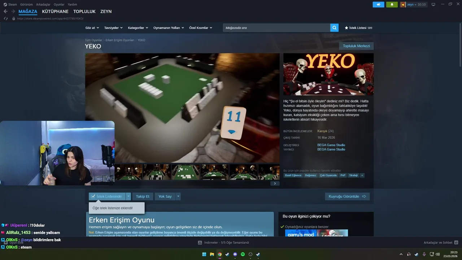Viewport: 462px width, 260px height.
Task: Click the headphones tray icon
Action: pyautogui.click(x=409, y=254)
